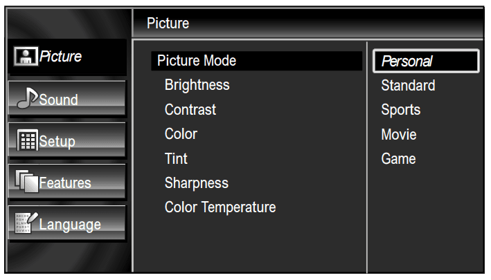Select the Contrast setting
491x280 pixels.
pos(190,109)
